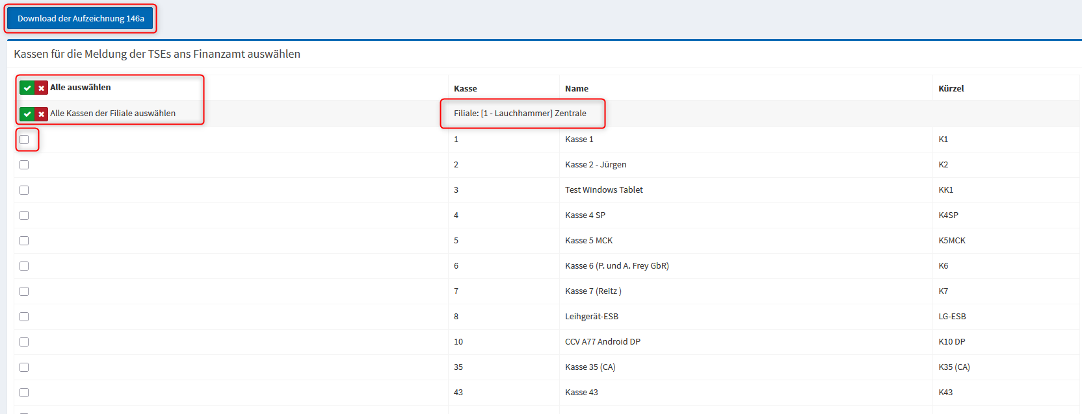
Task: Enable the Kasse 35 (CA) checkbox
Action: [24, 367]
